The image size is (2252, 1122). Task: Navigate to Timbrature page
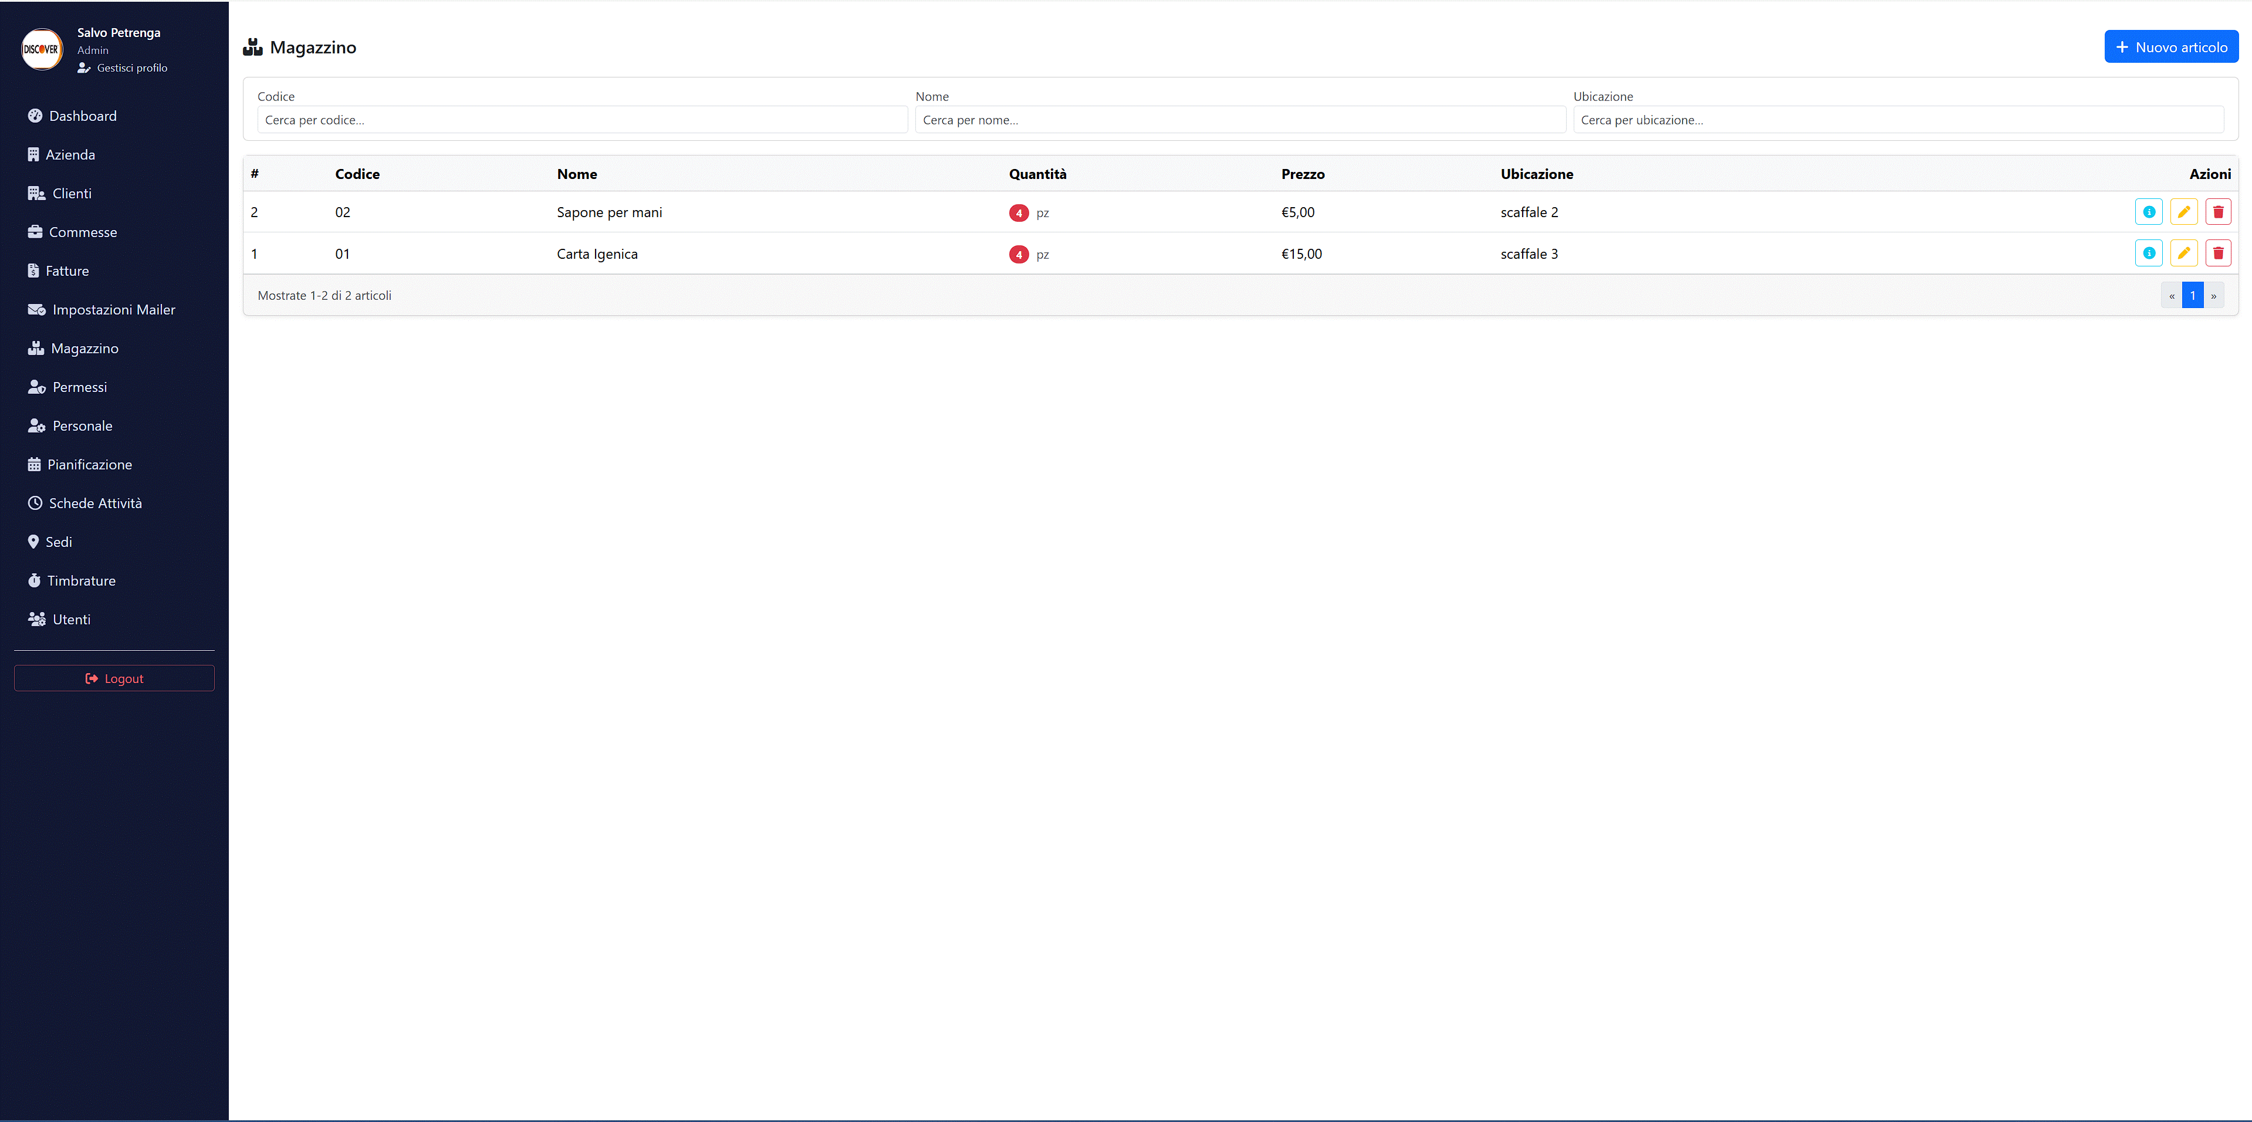pos(80,581)
